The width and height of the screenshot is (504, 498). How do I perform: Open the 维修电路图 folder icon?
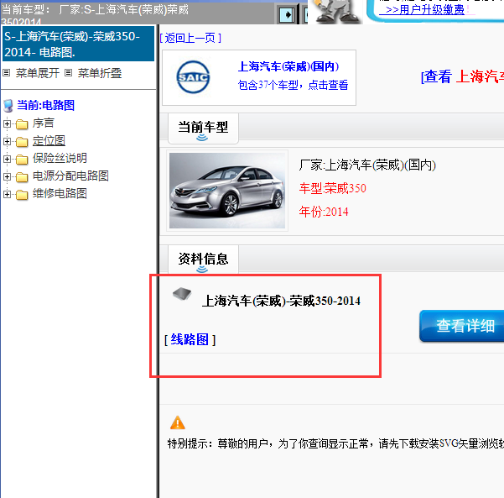coord(22,195)
